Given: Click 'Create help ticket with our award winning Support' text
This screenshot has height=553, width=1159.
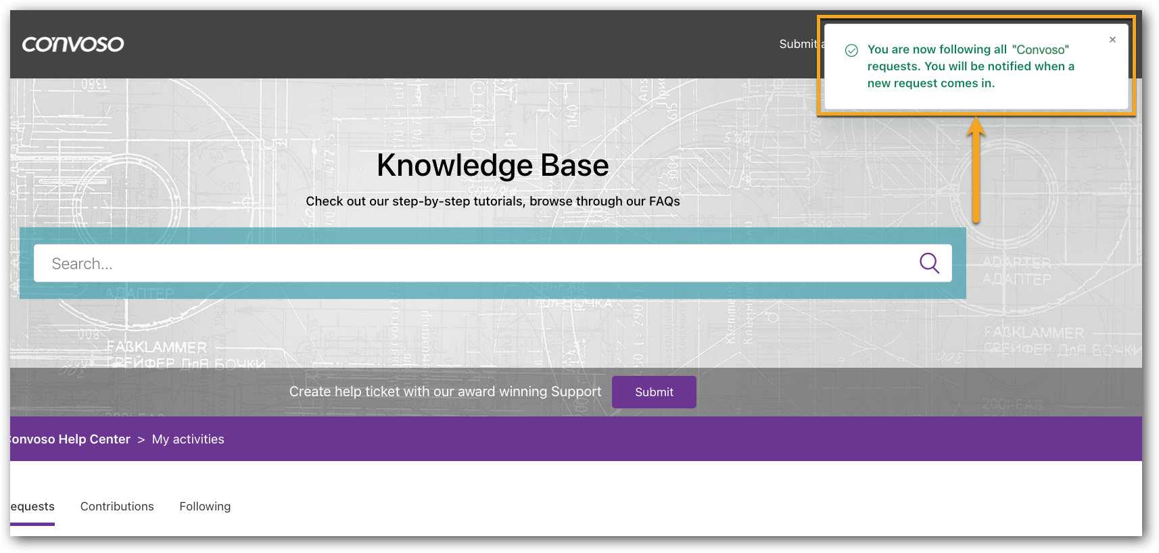Looking at the screenshot, I should click(x=445, y=392).
